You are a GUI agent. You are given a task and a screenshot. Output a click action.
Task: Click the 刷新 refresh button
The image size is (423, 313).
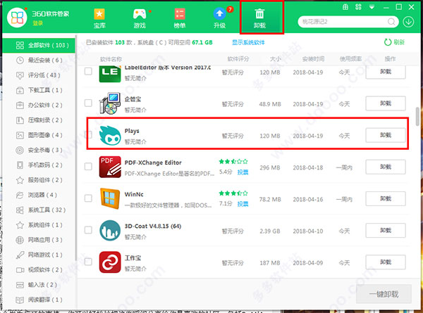pyautogui.click(x=394, y=42)
